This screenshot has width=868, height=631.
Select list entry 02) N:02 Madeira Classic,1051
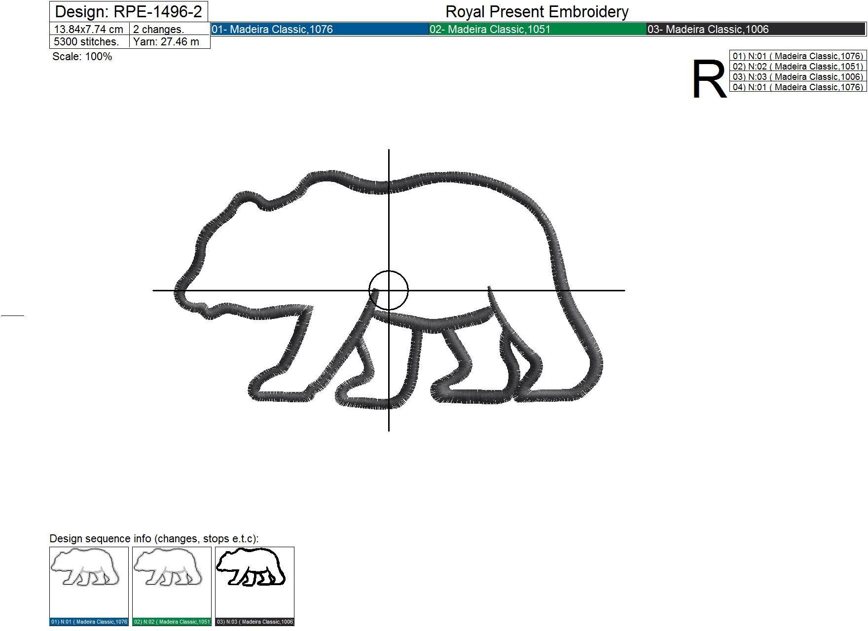(x=797, y=67)
